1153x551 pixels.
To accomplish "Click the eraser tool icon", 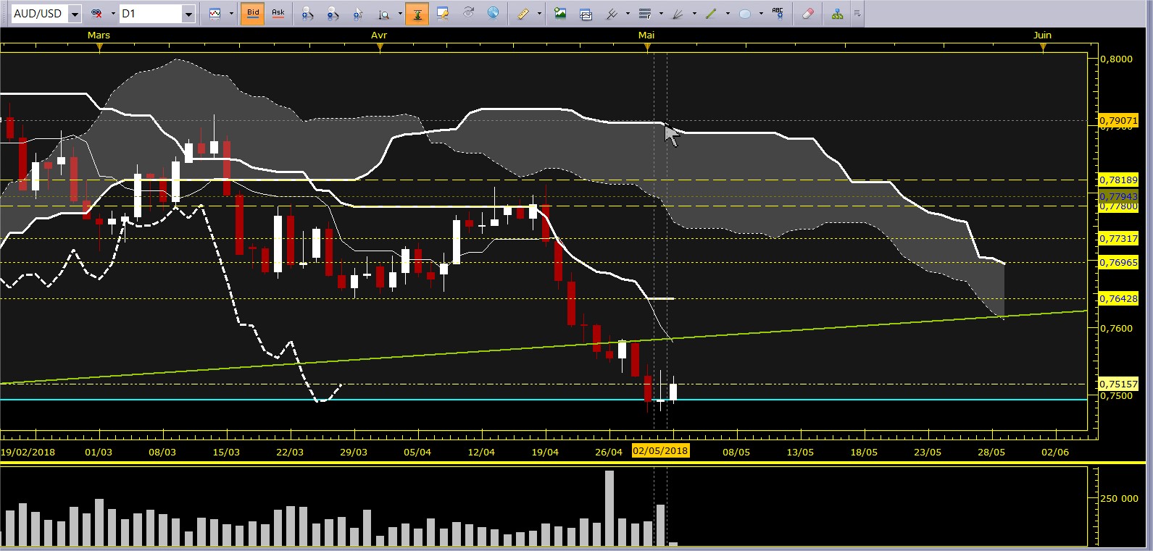I will (x=808, y=13).
